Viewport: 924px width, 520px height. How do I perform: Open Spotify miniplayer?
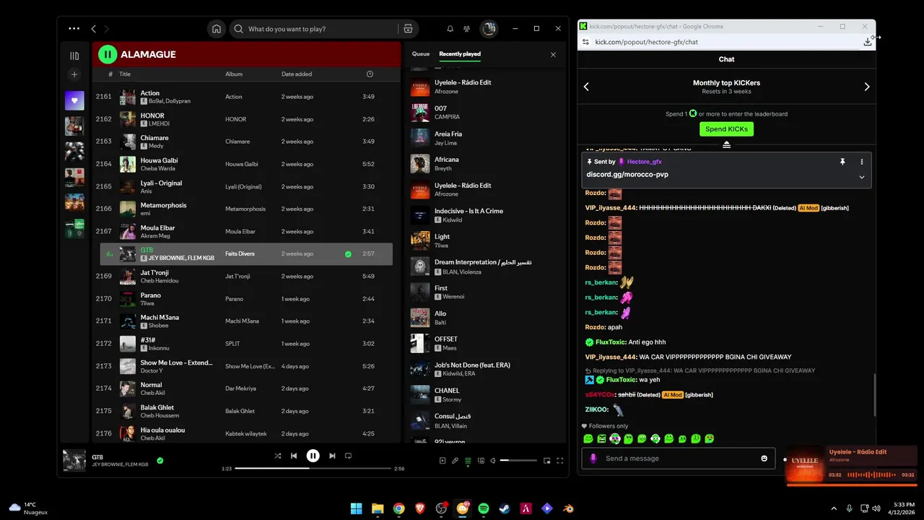point(546,460)
